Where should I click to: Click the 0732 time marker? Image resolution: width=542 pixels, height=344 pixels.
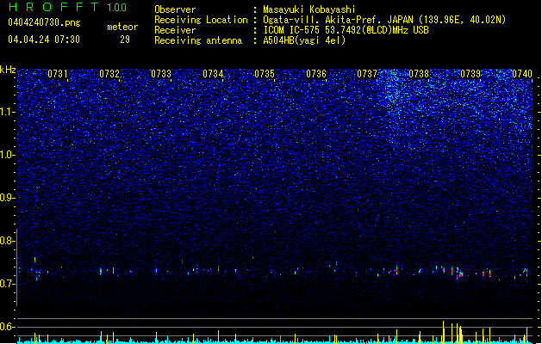(x=109, y=74)
